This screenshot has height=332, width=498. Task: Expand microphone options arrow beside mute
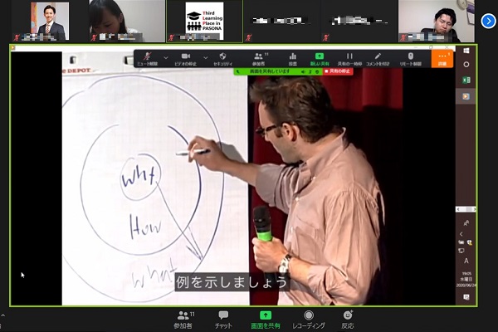[165, 56]
